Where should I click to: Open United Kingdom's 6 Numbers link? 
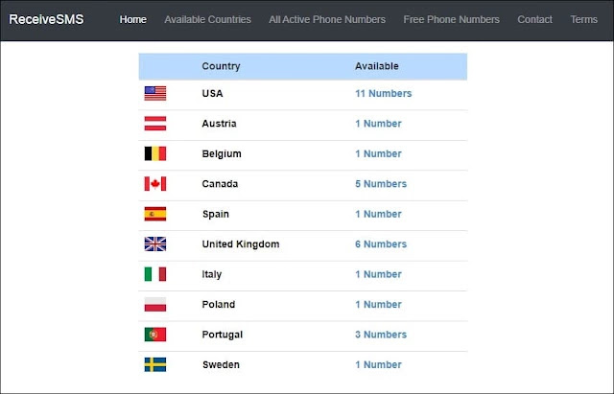tap(381, 244)
